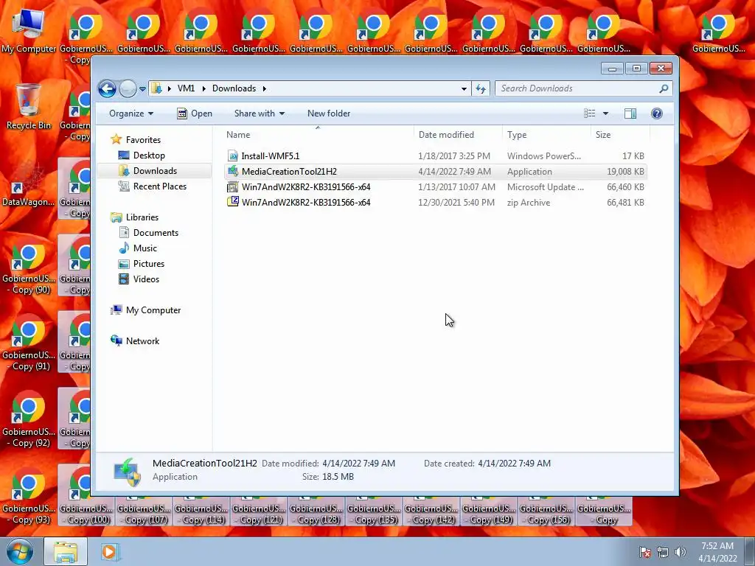755x566 pixels.
Task: Select Libraries in the navigation pane
Action: [x=142, y=217]
